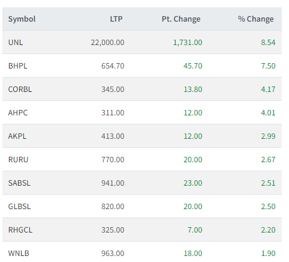Open the RURU stock symbol
The width and height of the screenshot is (289, 262).
pos(18,160)
